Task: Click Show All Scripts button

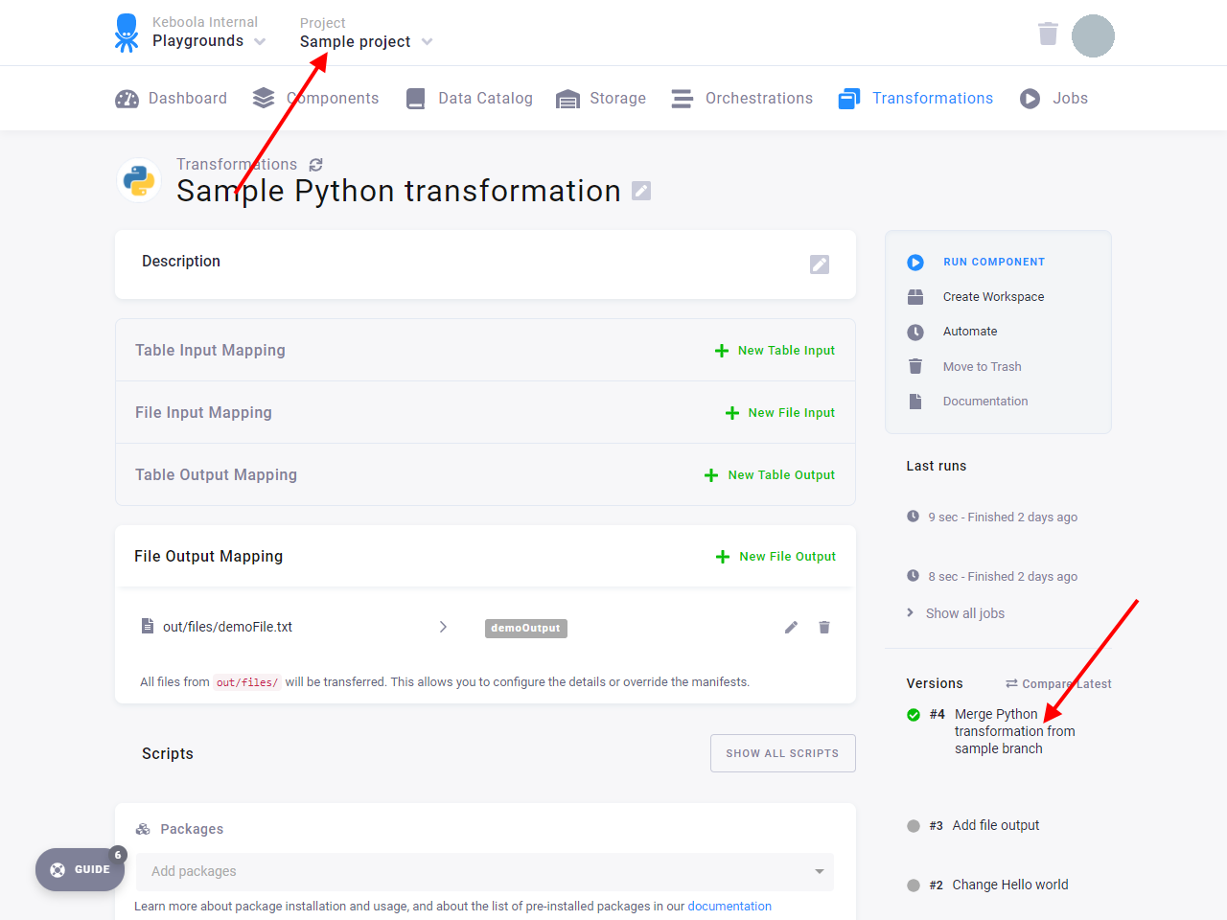Action: (782, 753)
